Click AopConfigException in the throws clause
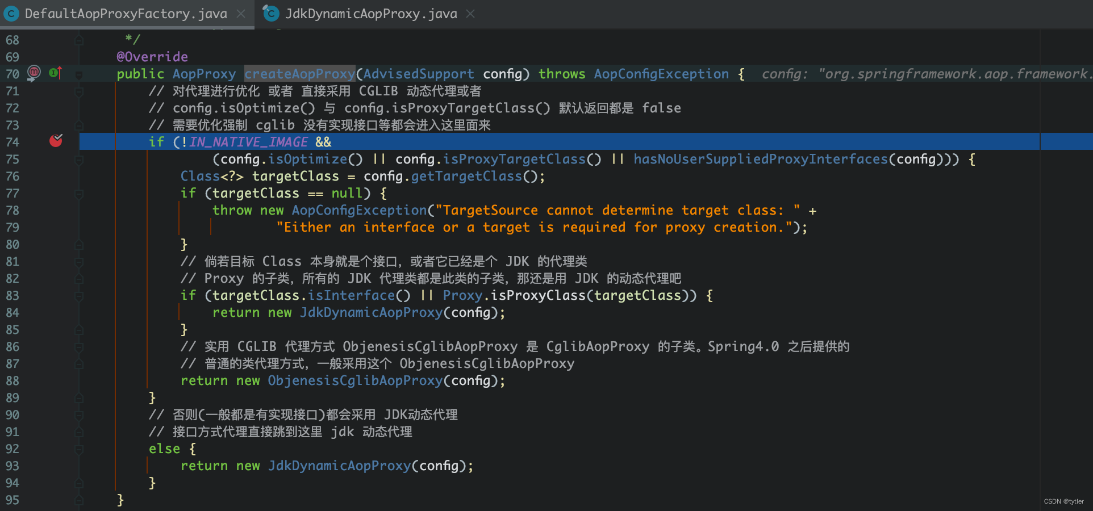Viewport: 1093px width, 511px height. (x=661, y=74)
